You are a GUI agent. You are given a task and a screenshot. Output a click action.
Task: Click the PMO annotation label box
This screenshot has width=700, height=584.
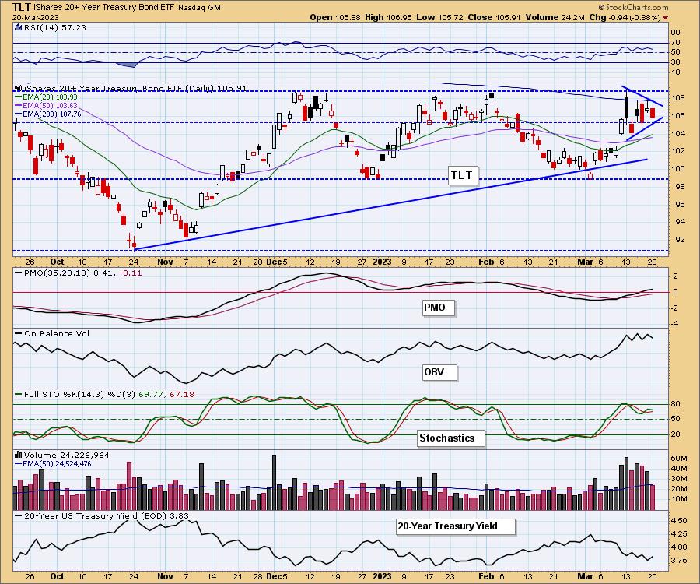(438, 308)
